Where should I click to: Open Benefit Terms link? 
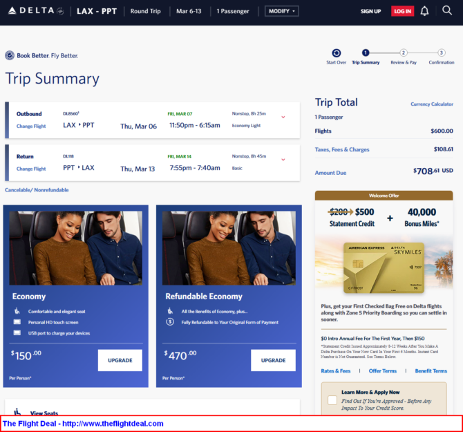pos(431,371)
